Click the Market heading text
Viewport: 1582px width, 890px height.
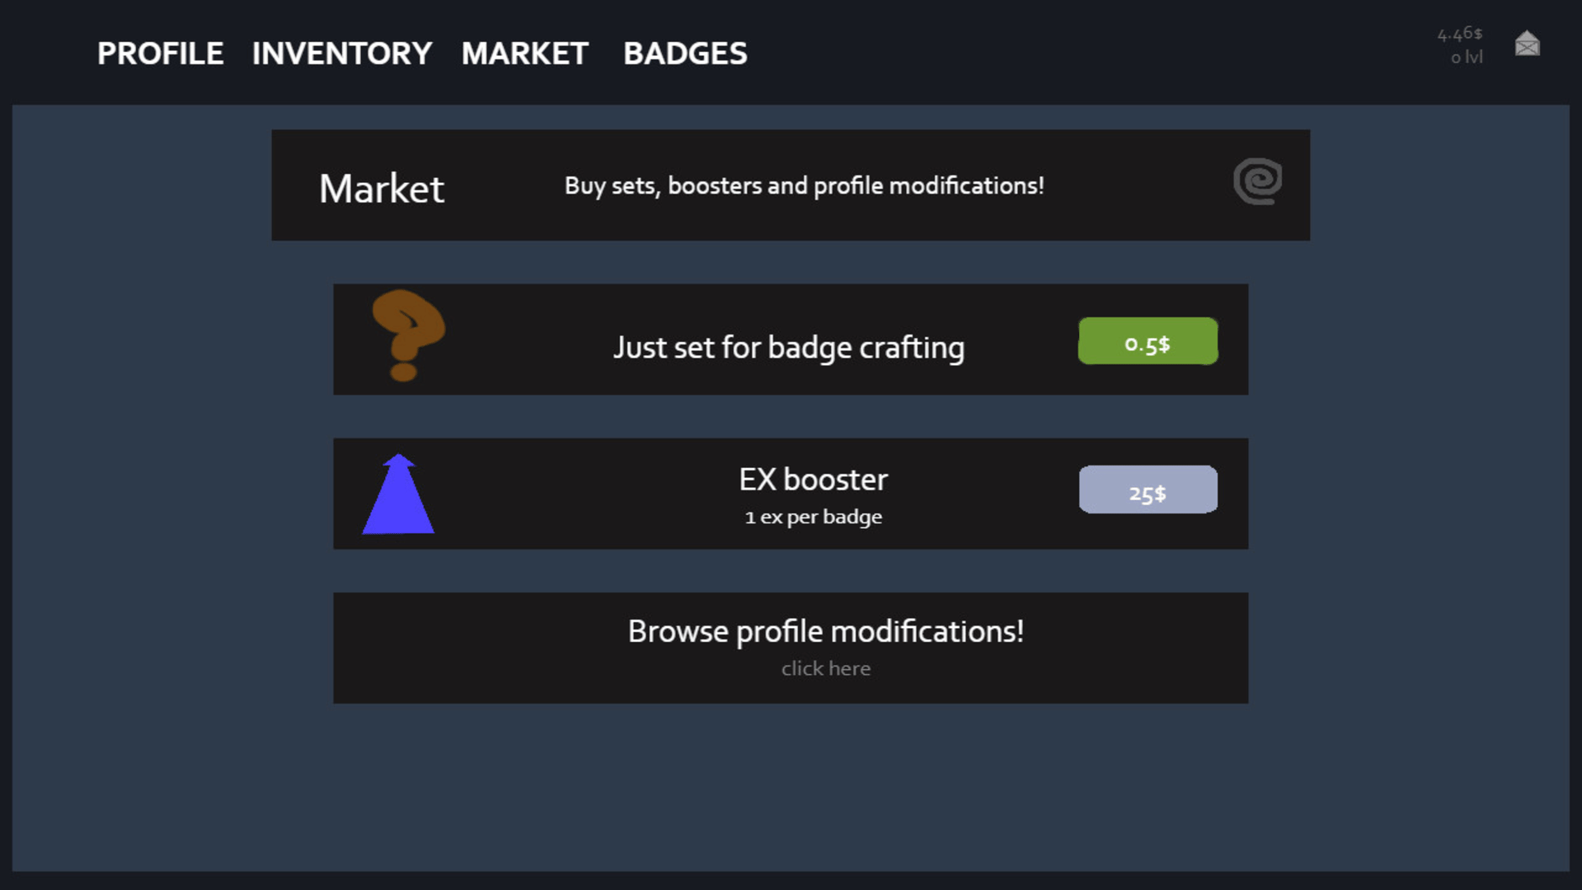[x=382, y=189]
